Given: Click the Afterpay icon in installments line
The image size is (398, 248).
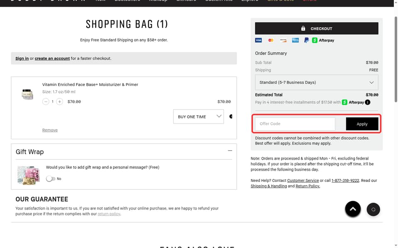Looking at the screenshot, I should point(345,102).
